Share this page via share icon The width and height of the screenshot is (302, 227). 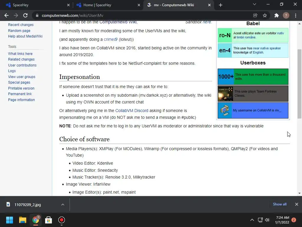click(255, 15)
